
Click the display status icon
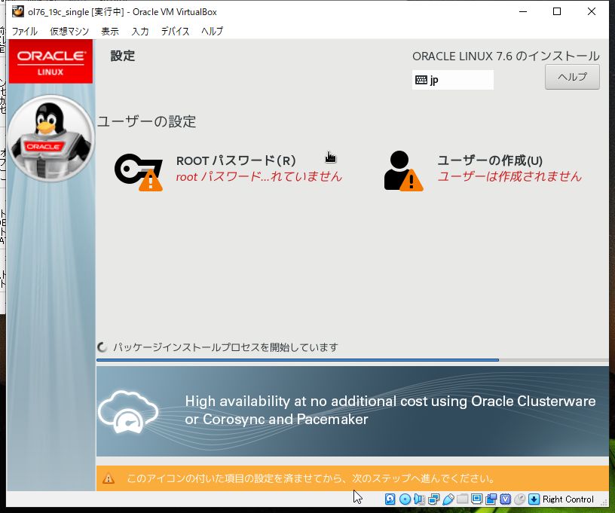pyautogui.click(x=476, y=499)
